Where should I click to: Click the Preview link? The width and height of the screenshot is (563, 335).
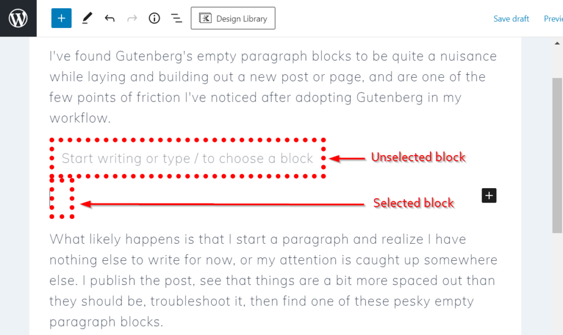pos(553,19)
